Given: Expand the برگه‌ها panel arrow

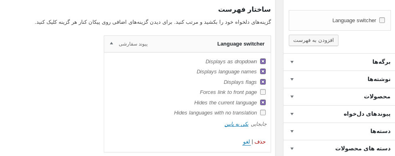Looking at the screenshot, I should [x=292, y=62].
